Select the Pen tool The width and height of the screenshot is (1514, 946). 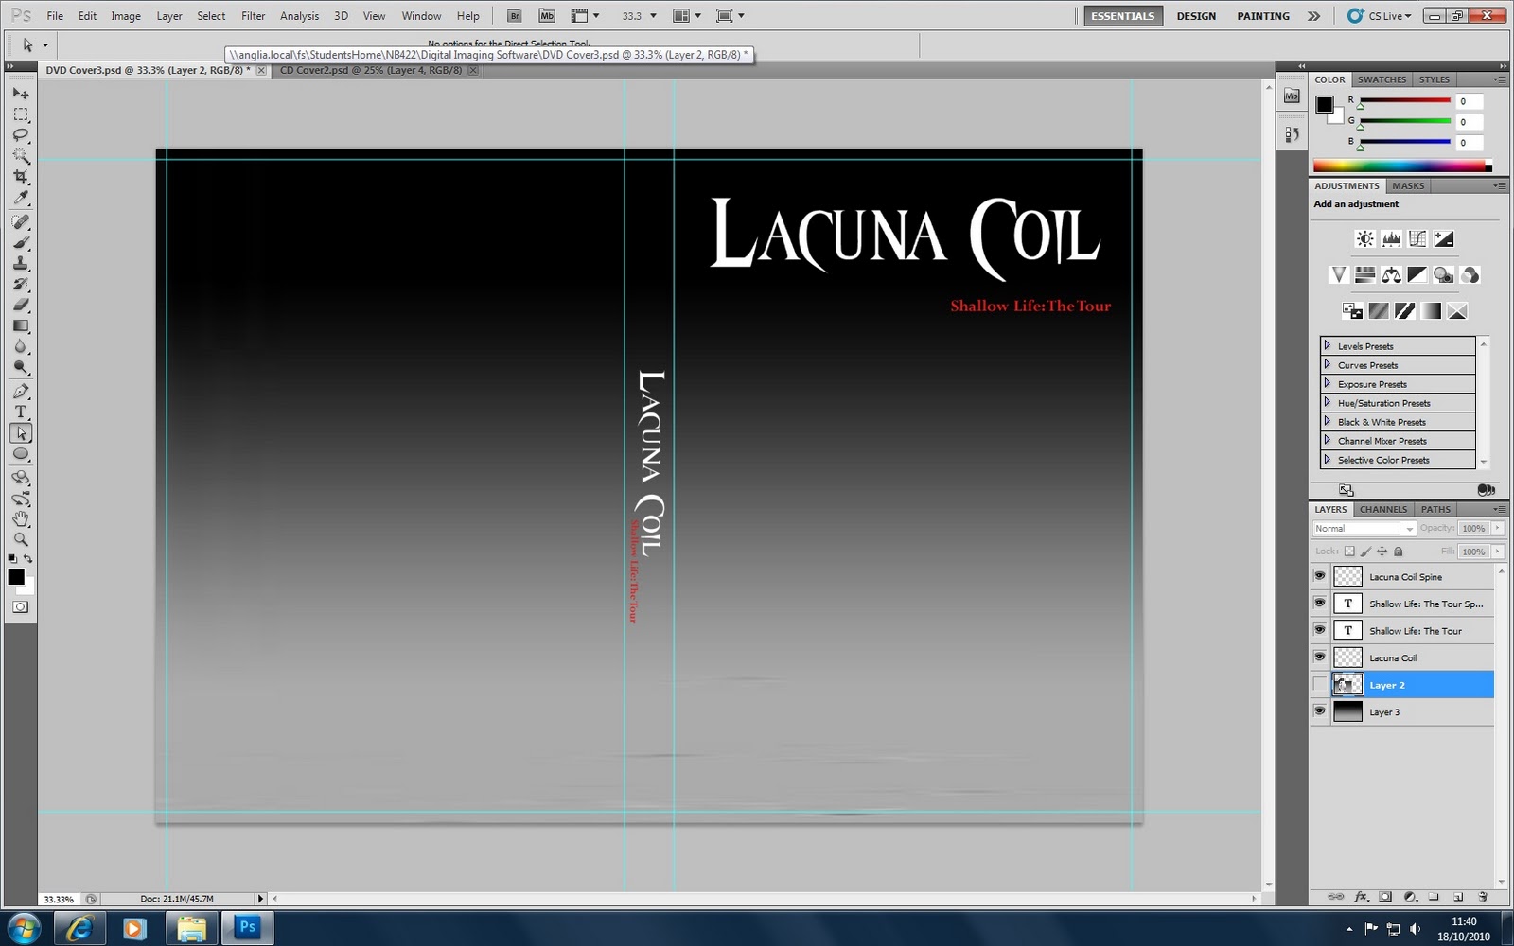21,392
